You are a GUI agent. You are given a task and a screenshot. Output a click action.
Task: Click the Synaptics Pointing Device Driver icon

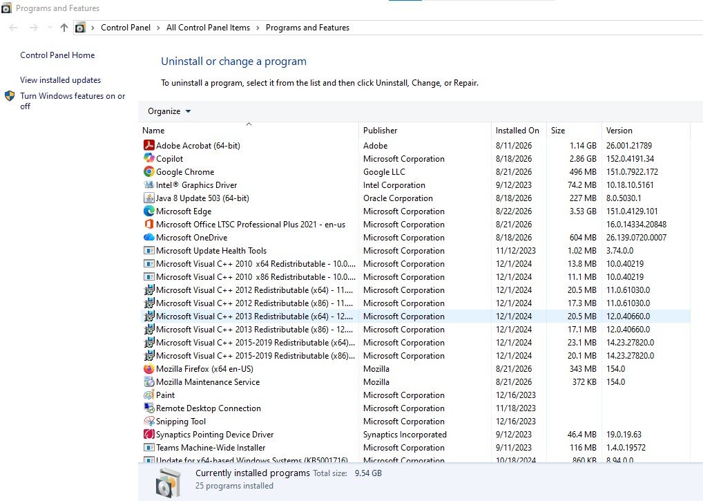[149, 434]
